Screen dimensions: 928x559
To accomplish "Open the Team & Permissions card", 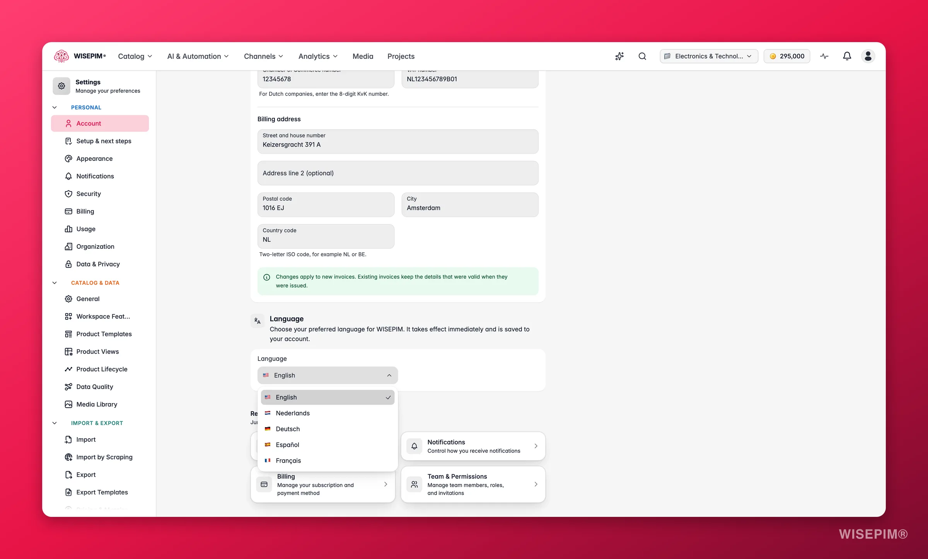I will (473, 484).
